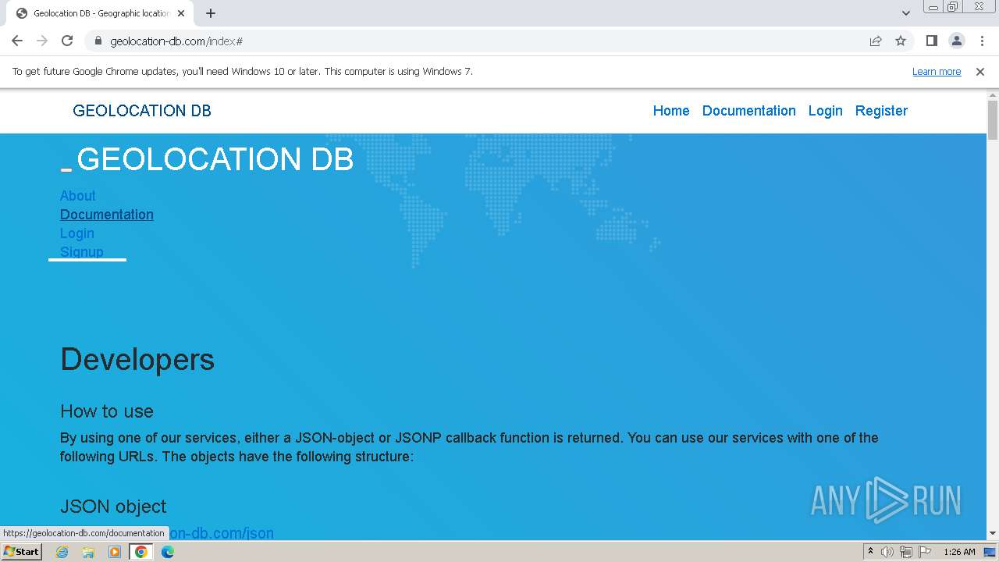The width and height of the screenshot is (999, 562).
Task: Bookmark this page with the star icon
Action: pos(901,41)
